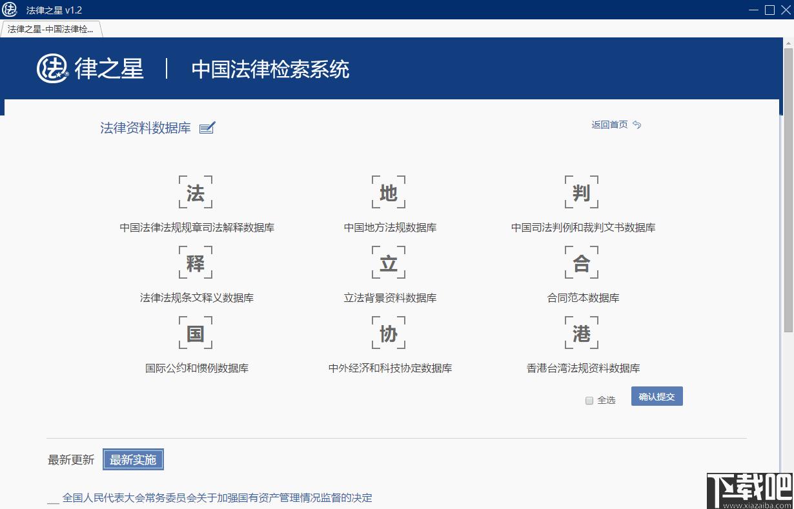
Task: Click the 中国法律检索系统 header title
Action: pyautogui.click(x=270, y=69)
